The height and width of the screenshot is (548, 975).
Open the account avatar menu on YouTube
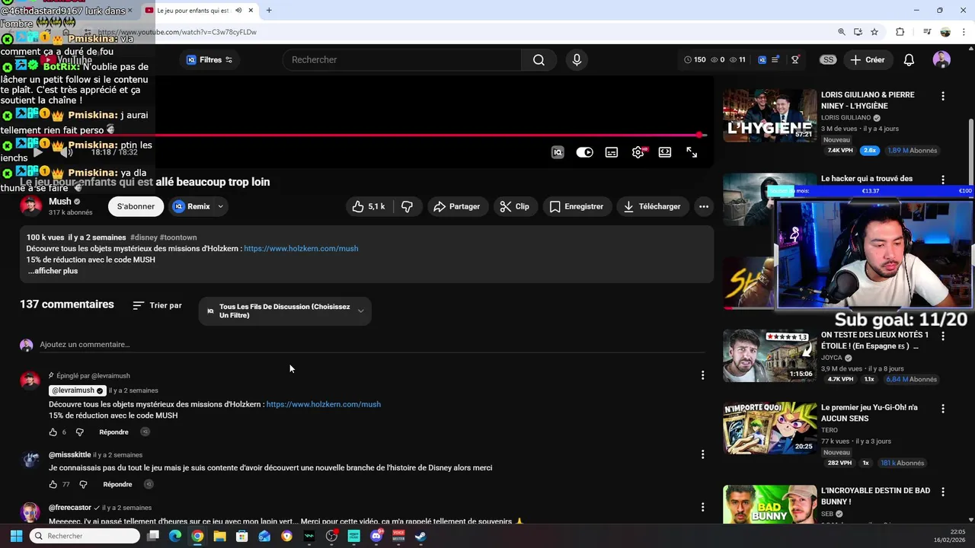[941, 60]
